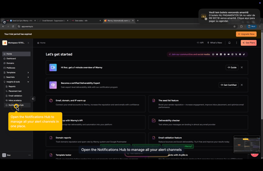Click the warm up flame gauge icon

coord(51,101)
